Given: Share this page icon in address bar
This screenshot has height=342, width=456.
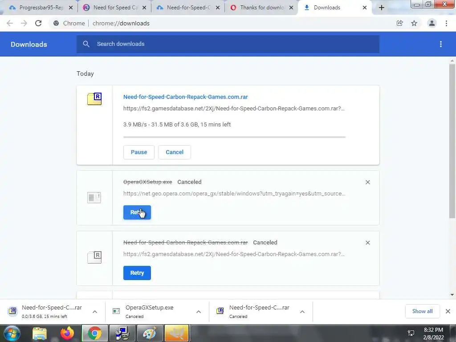Looking at the screenshot, I should (399, 23).
